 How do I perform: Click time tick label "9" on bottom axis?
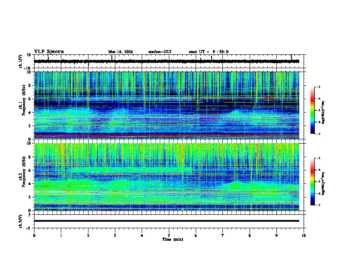click(276, 236)
